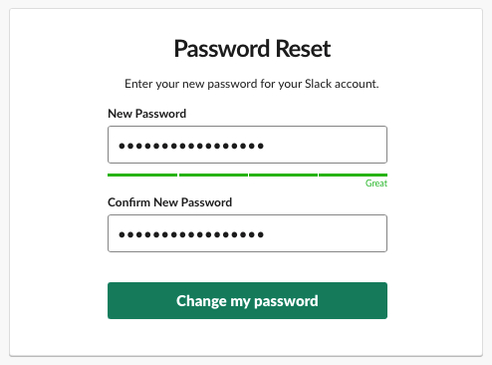Screen dimensions: 492x365
Task: Click the green Great strength indicator
Action: 376,183
